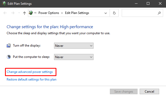Screen dimensions: 166x100
Task: Click the power plan icon in title bar
Action: 4,3
